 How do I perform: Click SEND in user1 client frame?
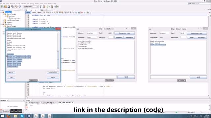click(126, 77)
